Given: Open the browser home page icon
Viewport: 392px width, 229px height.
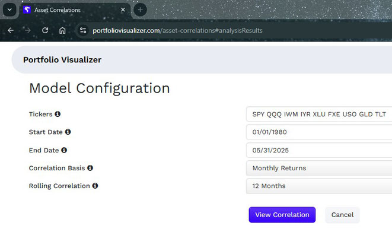Looking at the screenshot, I should click(62, 30).
